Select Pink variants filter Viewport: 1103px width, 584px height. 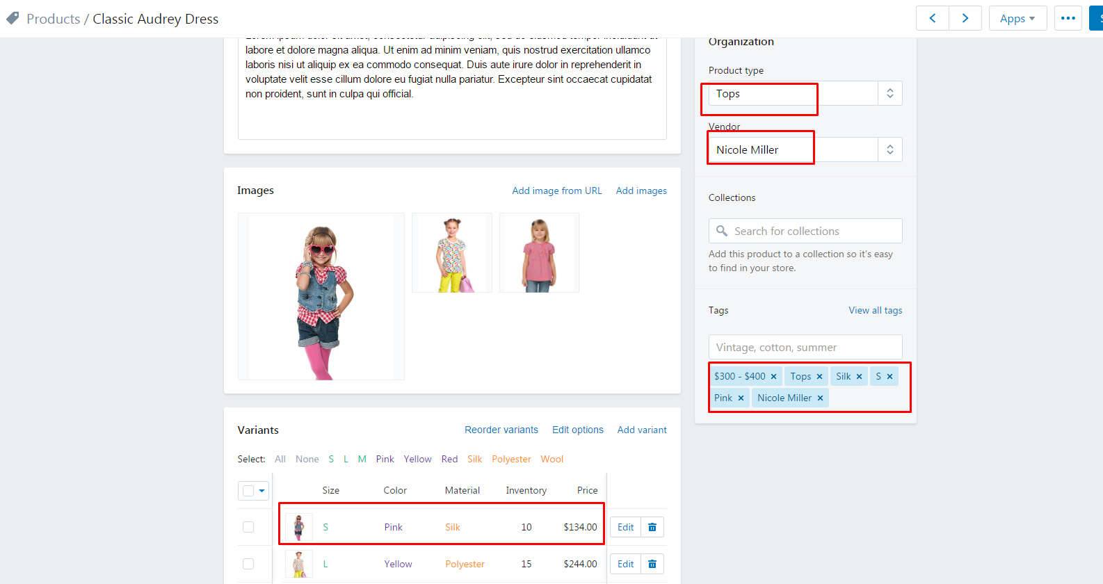point(385,459)
